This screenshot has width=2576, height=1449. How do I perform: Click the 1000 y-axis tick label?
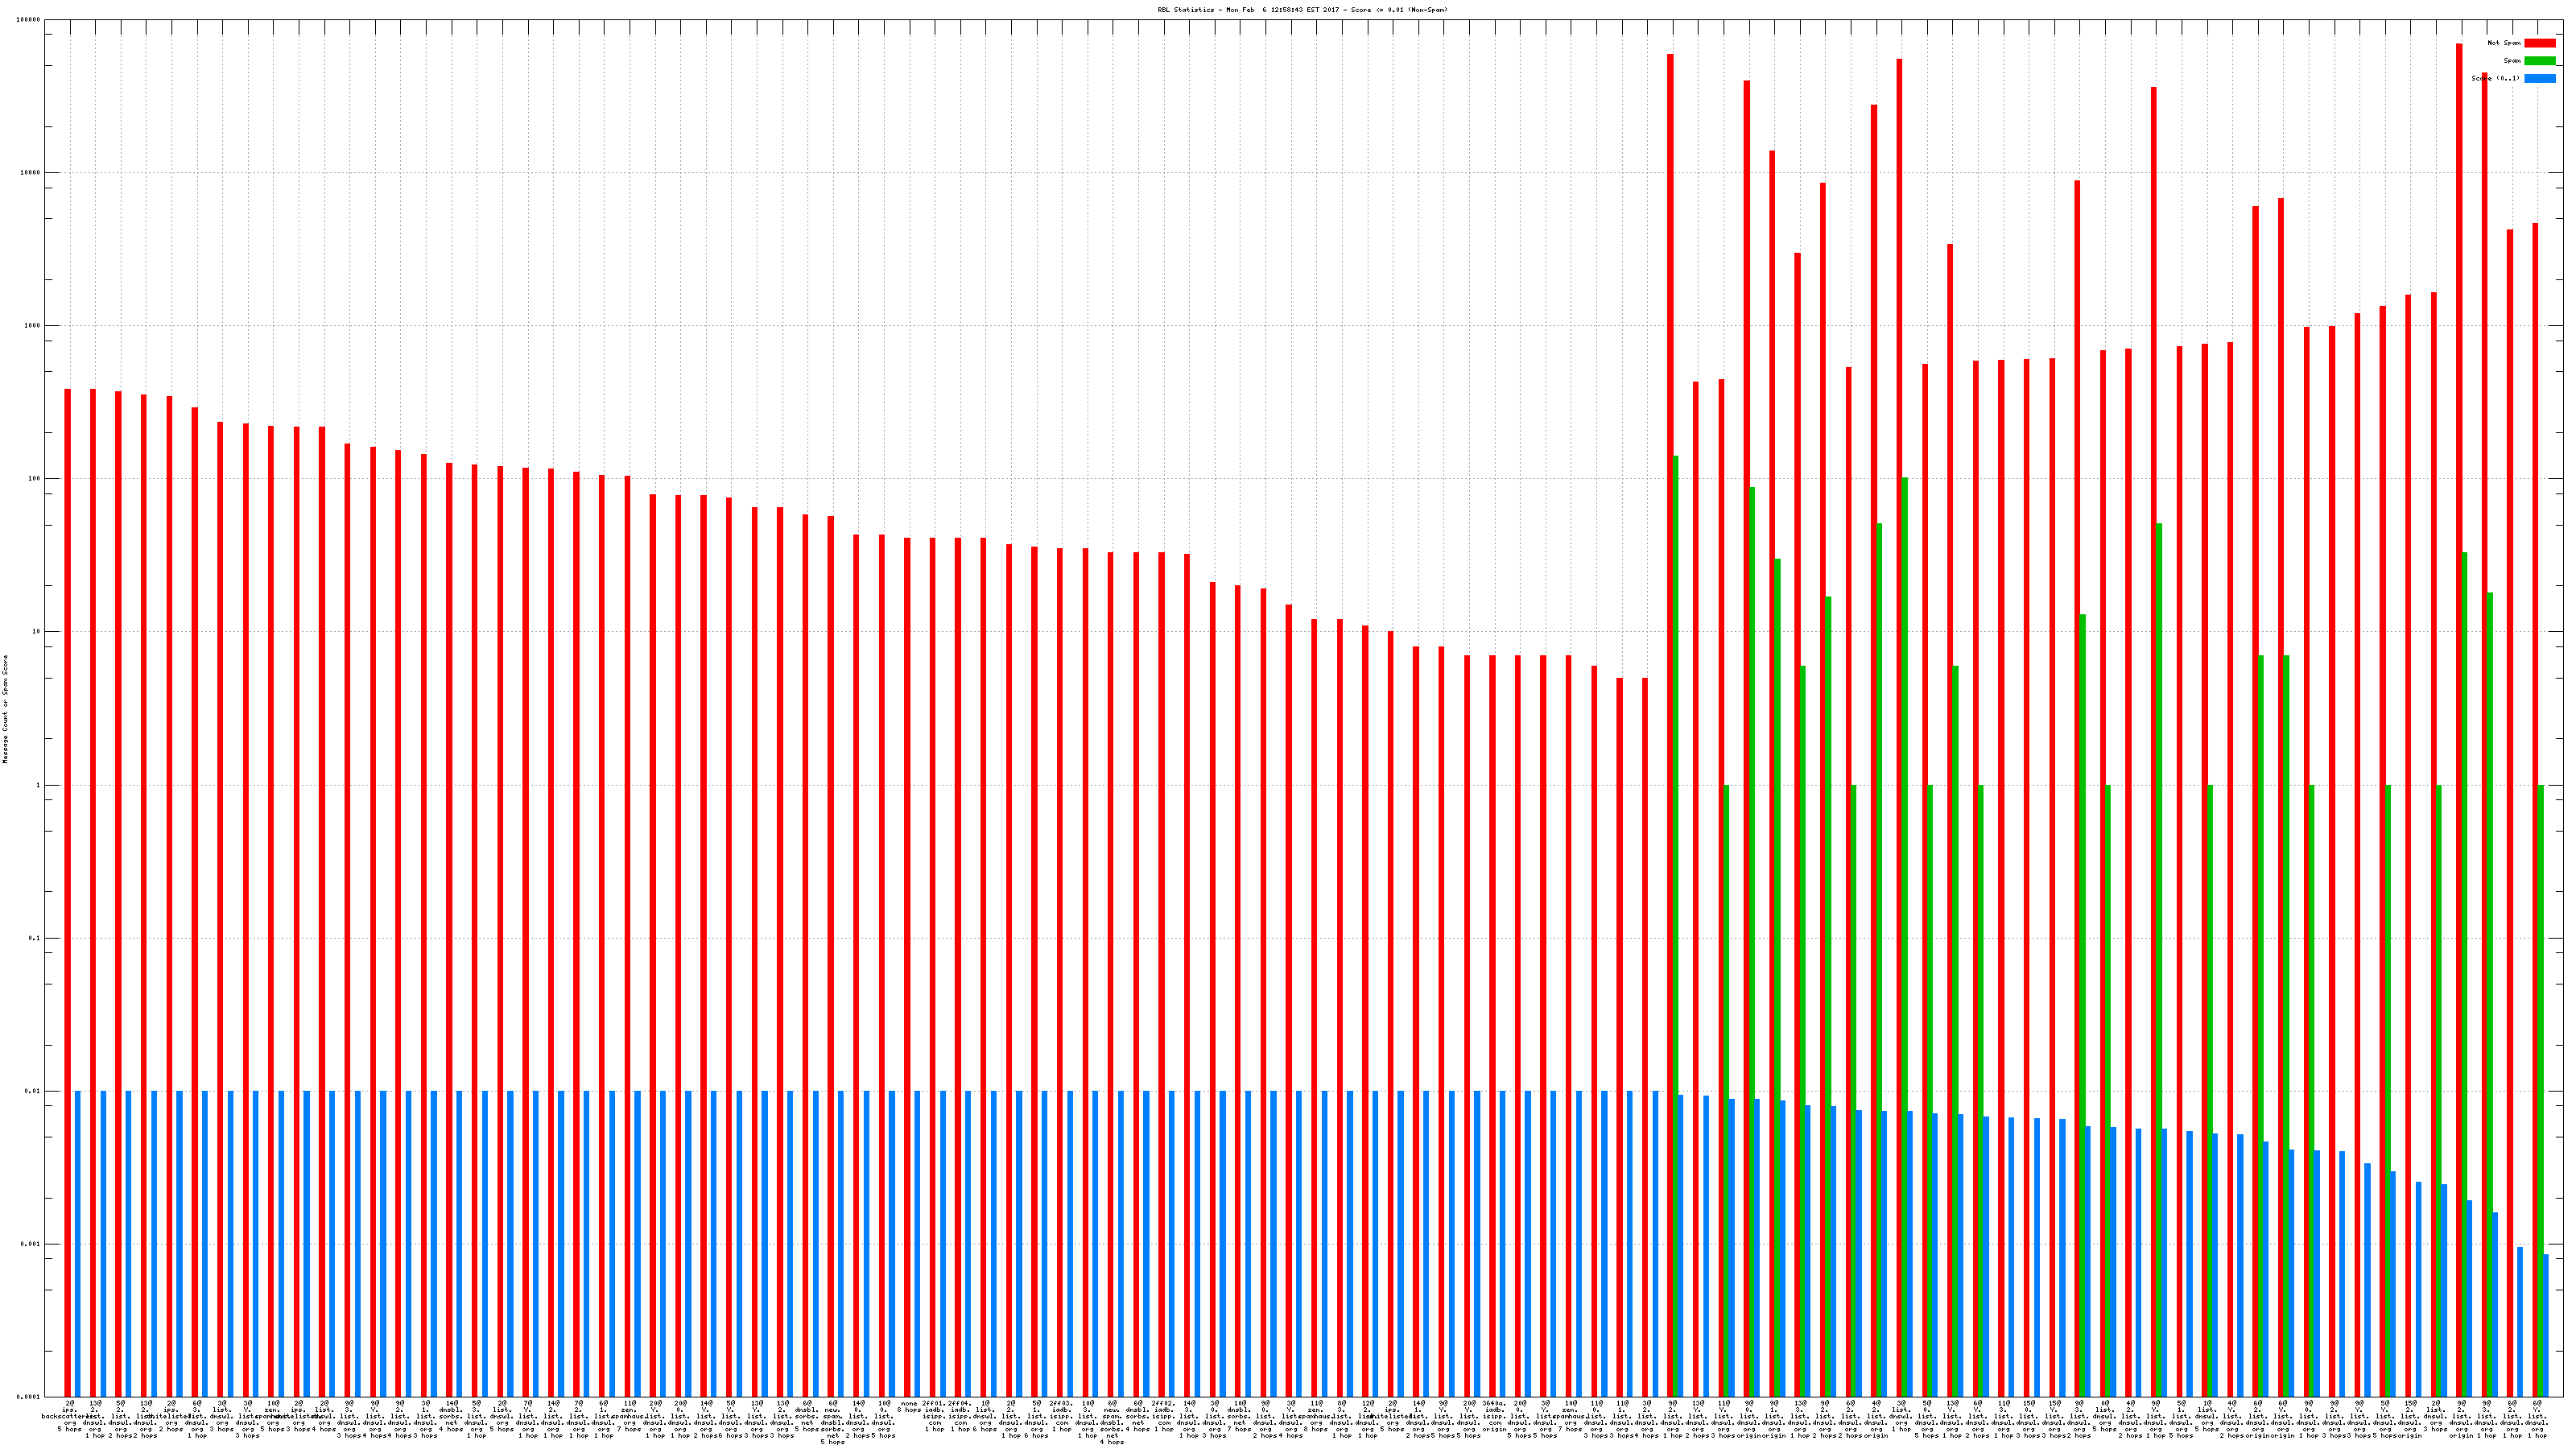point(33,326)
